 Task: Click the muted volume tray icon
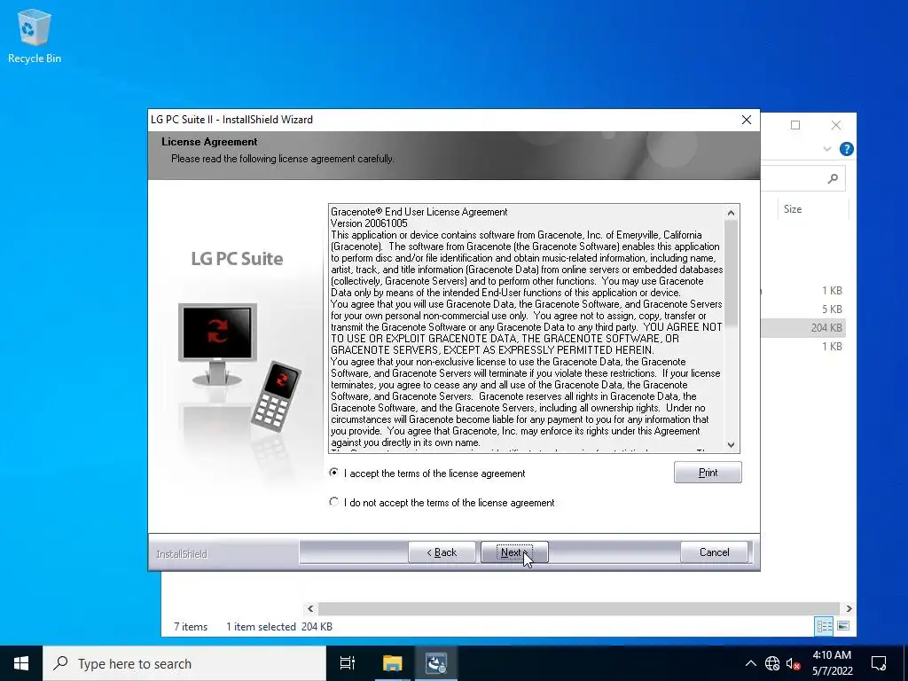[x=793, y=663]
